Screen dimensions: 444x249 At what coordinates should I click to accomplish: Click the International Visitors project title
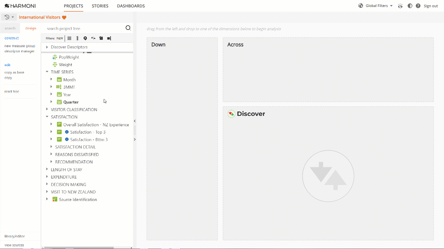point(39,17)
